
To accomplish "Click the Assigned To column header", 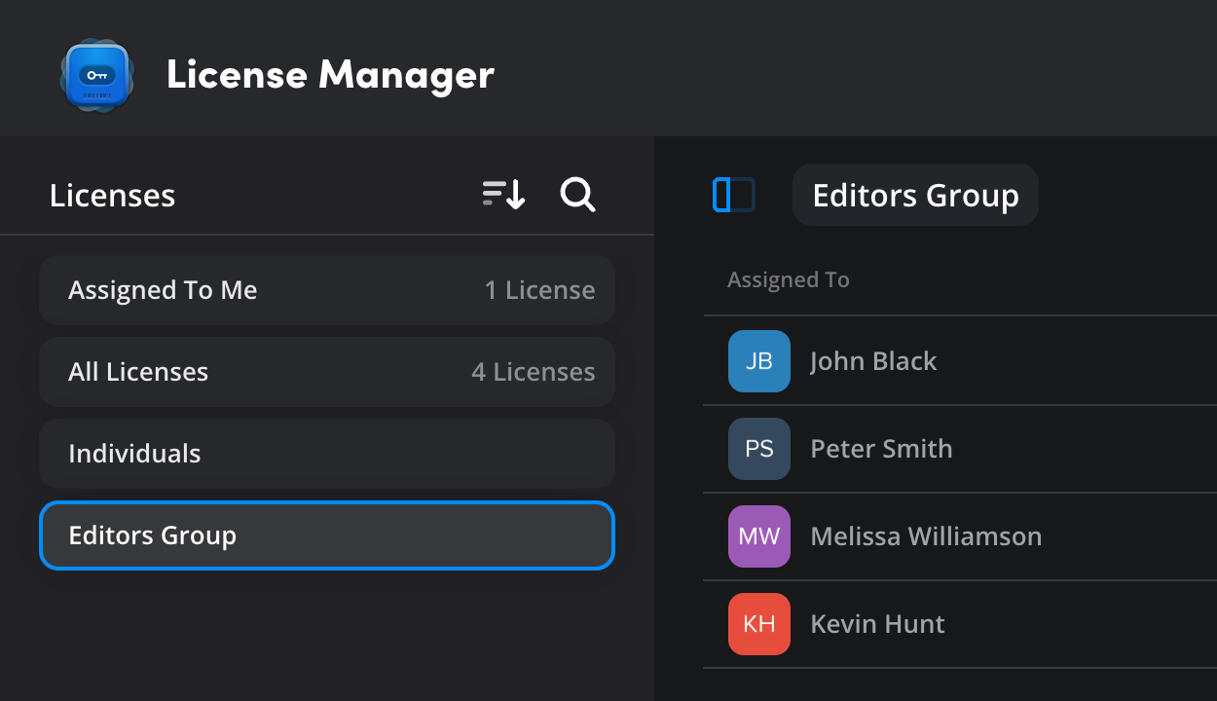I will click(x=789, y=280).
